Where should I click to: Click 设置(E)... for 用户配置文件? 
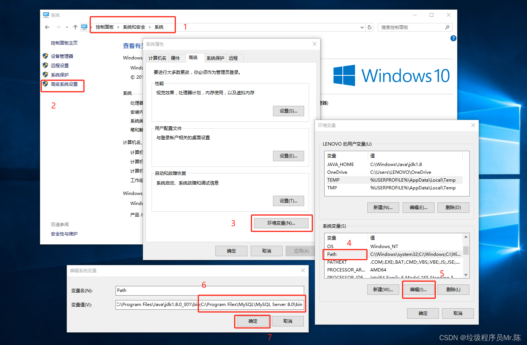(289, 156)
